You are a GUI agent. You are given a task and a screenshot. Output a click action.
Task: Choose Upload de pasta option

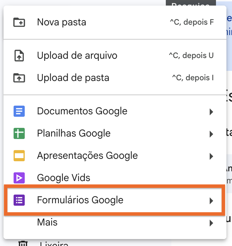[73, 77]
